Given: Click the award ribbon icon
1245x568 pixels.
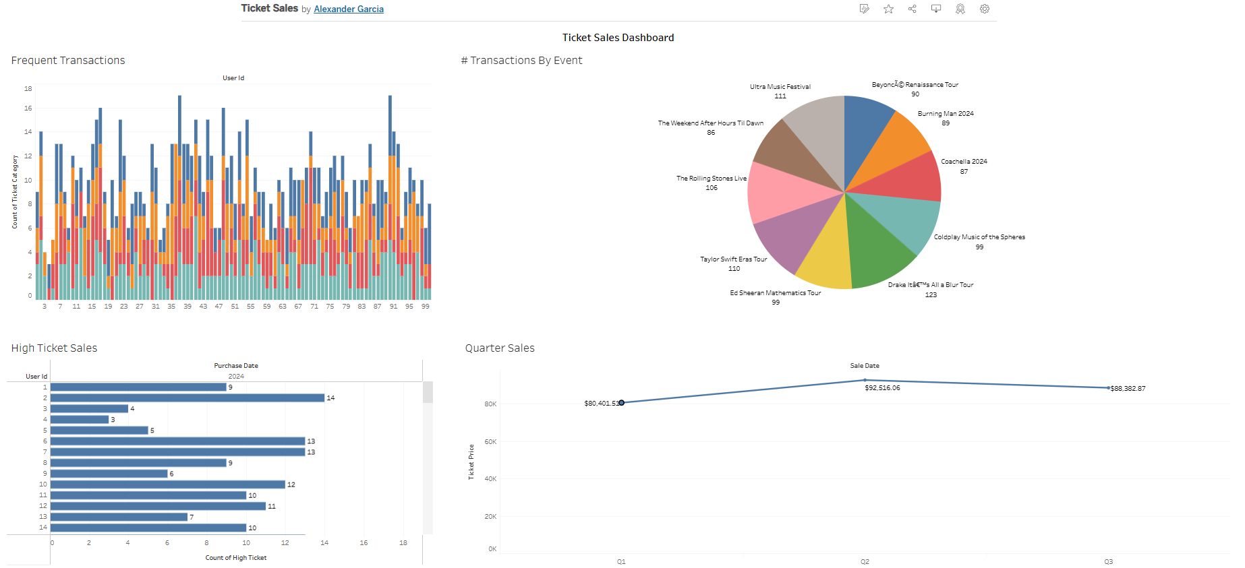Looking at the screenshot, I should (960, 9).
